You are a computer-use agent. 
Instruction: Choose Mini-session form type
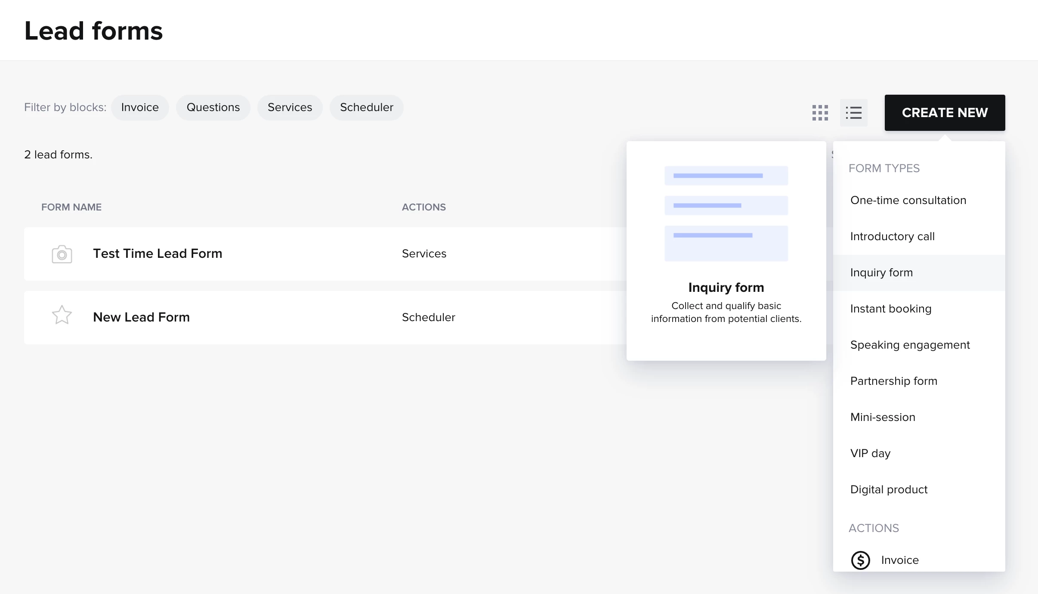click(x=883, y=417)
